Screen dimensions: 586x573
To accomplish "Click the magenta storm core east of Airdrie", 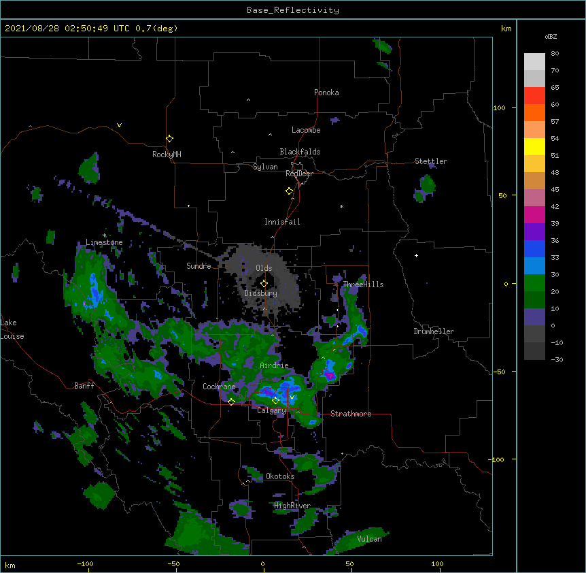I will tap(330, 375).
